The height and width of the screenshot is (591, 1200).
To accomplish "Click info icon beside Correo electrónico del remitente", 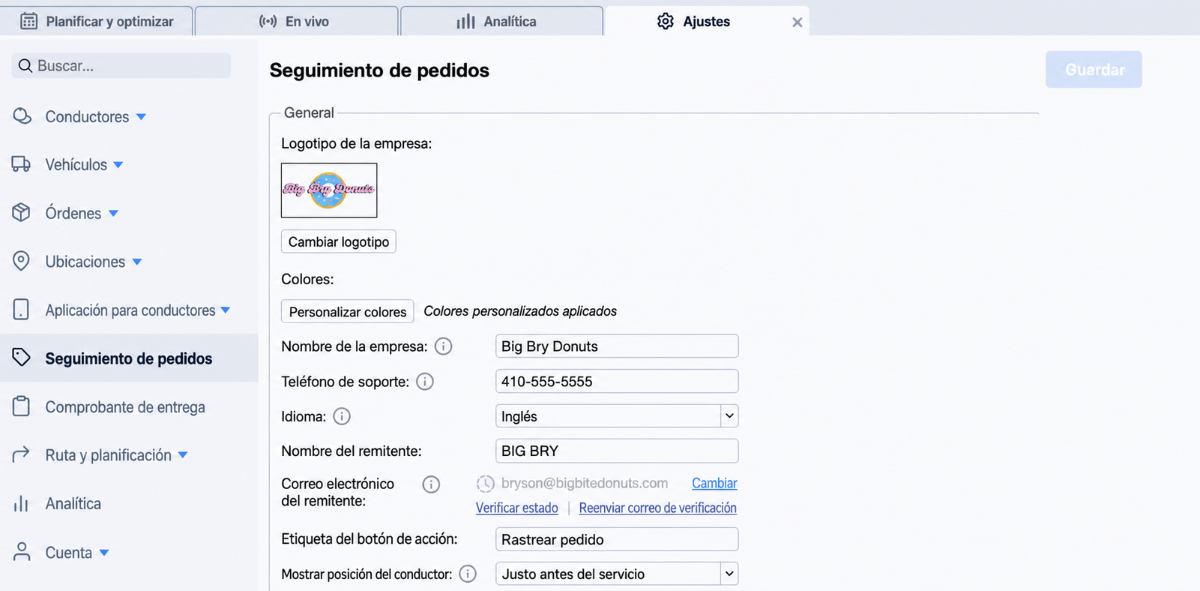I will tap(431, 484).
